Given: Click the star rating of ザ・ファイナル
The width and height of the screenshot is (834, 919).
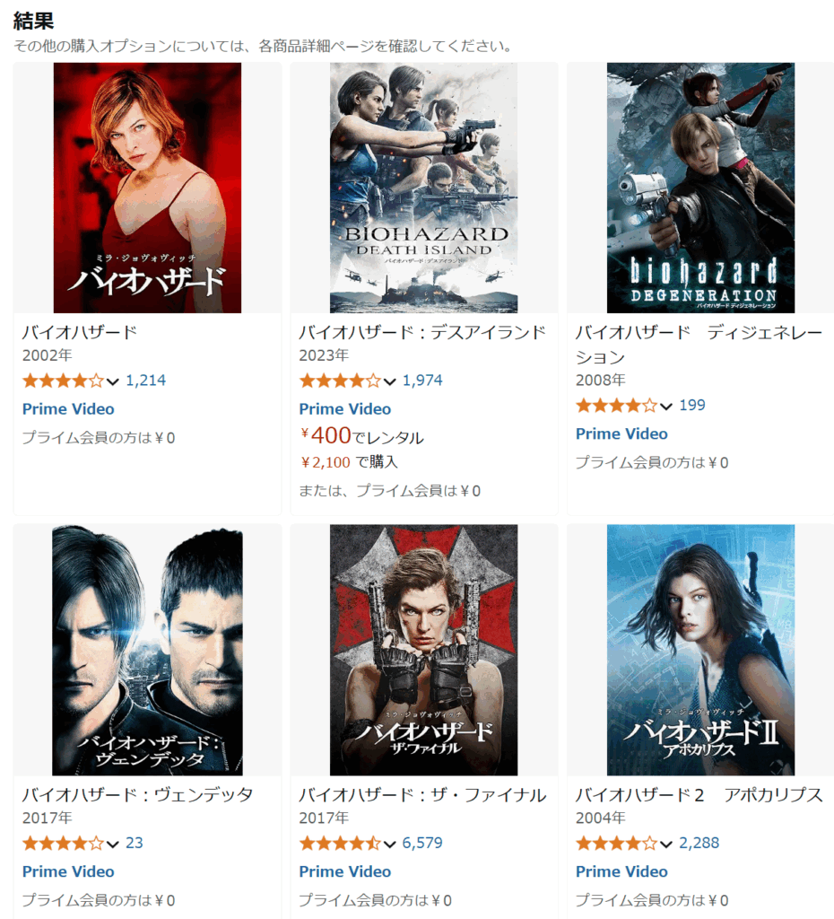Looking at the screenshot, I should pos(340,844).
